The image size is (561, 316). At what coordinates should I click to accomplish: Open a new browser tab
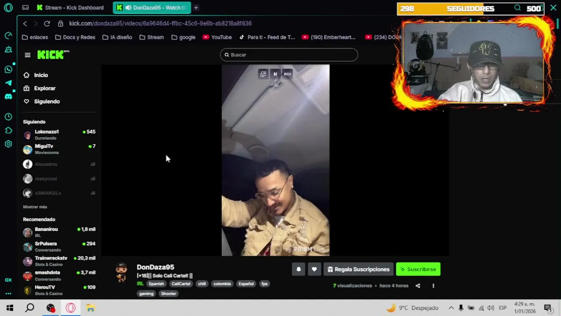pos(196,7)
